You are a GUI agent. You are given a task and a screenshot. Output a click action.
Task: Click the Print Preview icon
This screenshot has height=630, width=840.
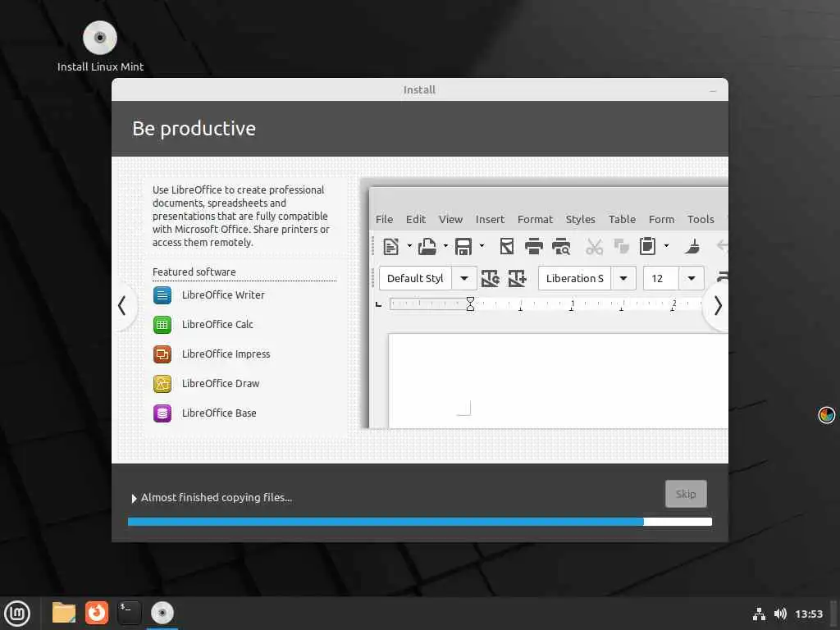[561, 246]
